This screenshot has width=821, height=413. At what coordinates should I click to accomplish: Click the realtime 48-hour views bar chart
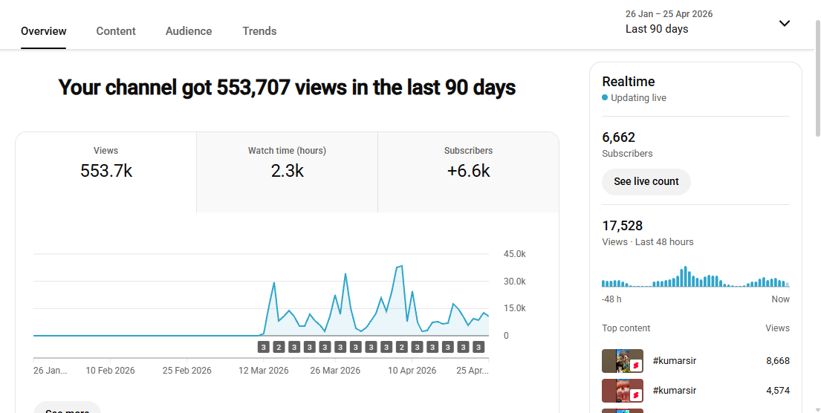695,276
